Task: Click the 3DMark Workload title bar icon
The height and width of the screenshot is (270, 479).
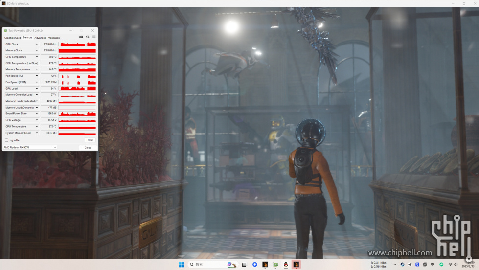Action: (3, 3)
